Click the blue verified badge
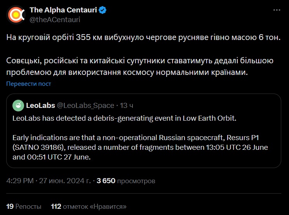Screen dimensions: 289x215 103,10
